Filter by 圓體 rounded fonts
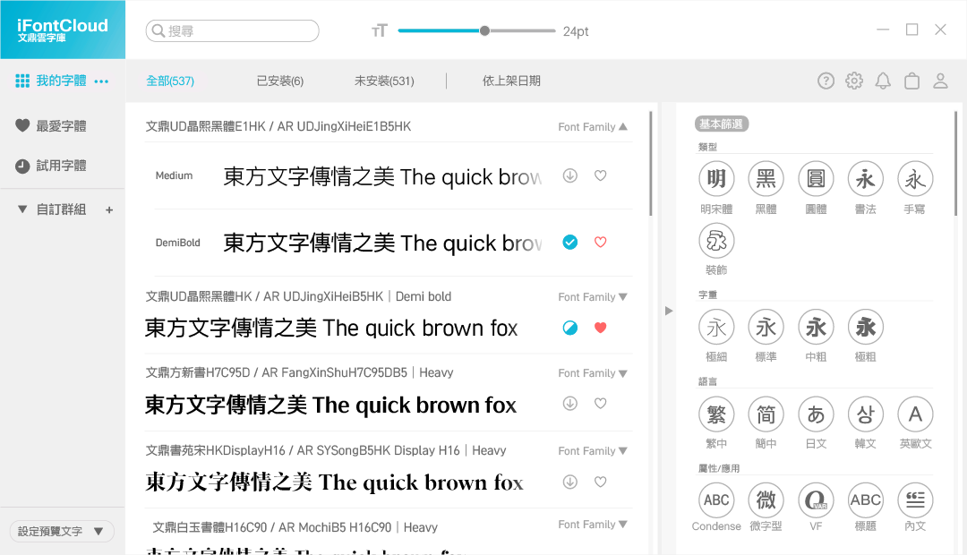This screenshot has width=967, height=555. tap(816, 178)
